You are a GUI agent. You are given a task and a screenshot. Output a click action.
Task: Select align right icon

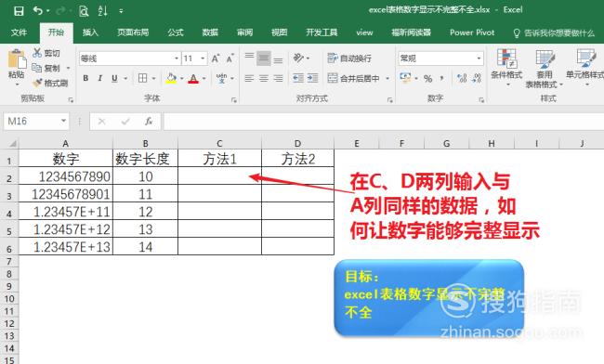(x=279, y=79)
